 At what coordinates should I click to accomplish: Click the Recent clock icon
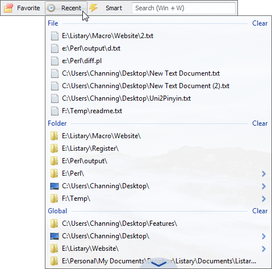click(x=51, y=8)
